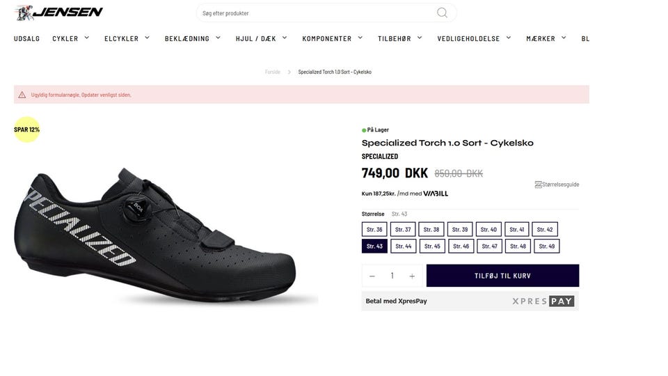The width and height of the screenshot is (668, 376).
Task: Increase quantity with the plus icon
Action: [412, 276]
